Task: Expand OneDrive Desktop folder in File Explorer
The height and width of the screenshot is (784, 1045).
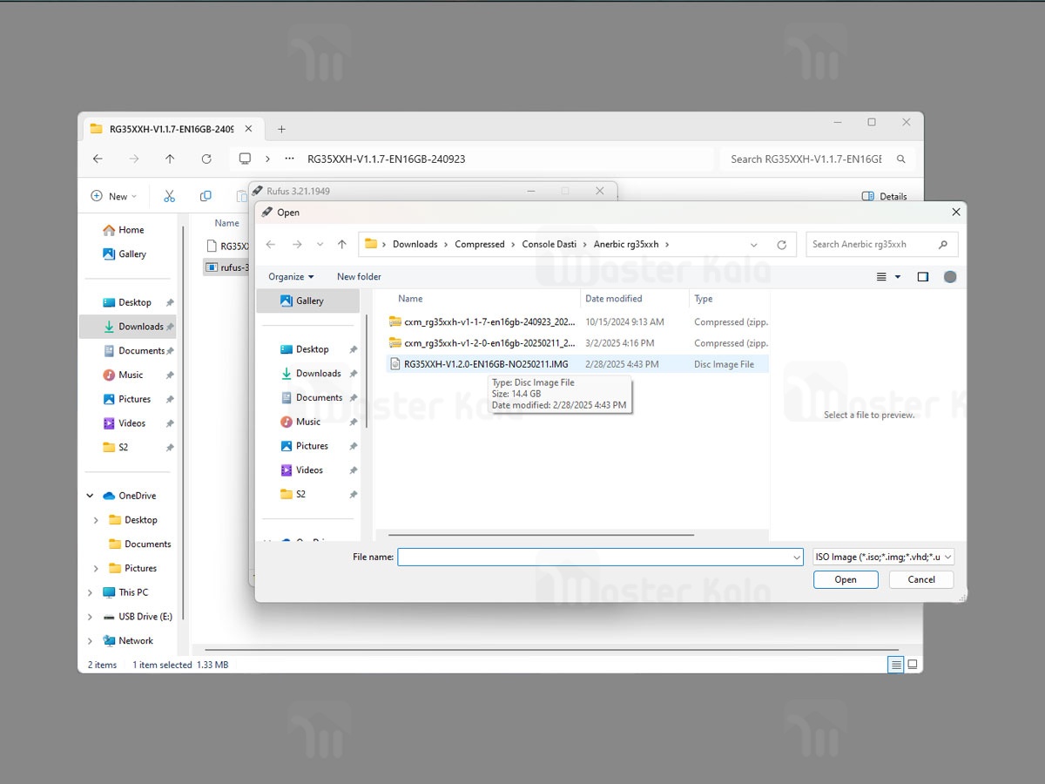Action: [x=96, y=520]
